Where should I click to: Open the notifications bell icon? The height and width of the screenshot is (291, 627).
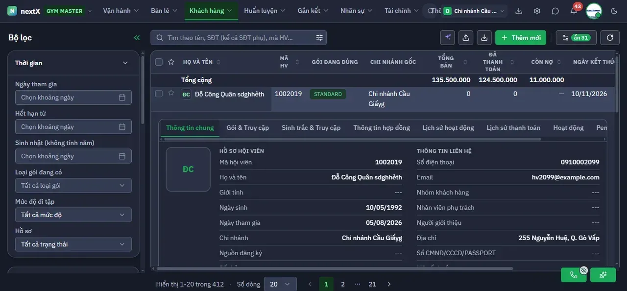point(574,11)
